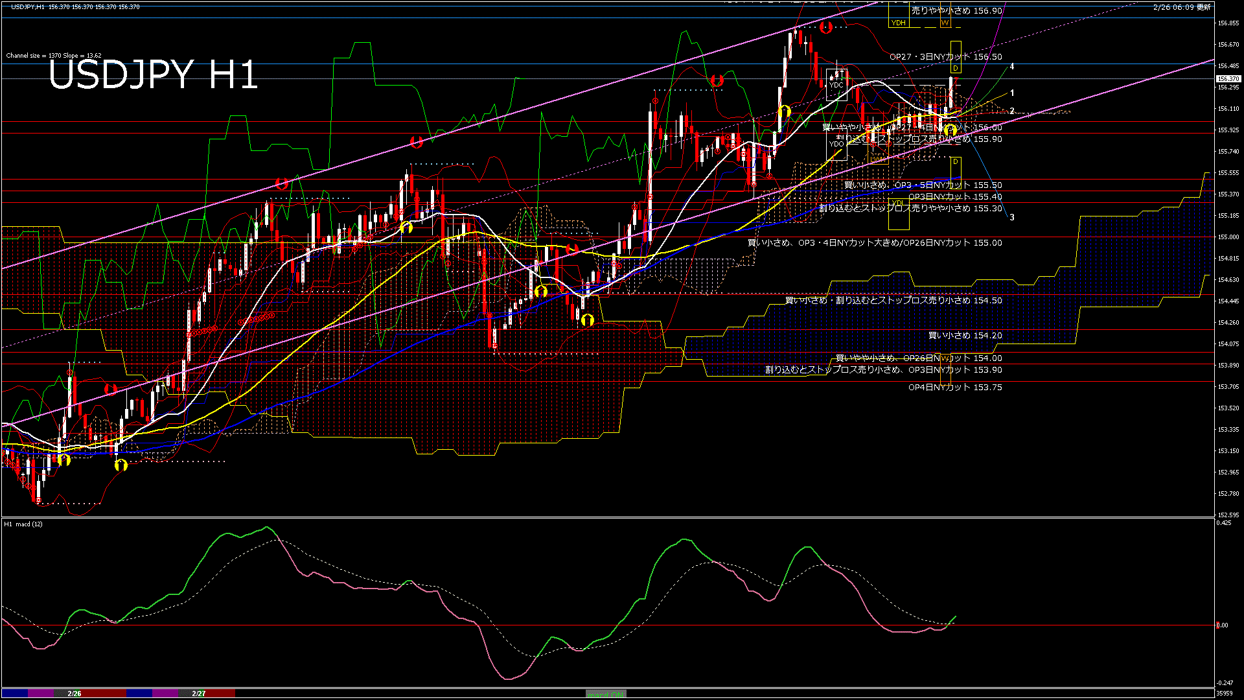1244x700 pixels.
Task: Click the YDO white box marker
Action: pyautogui.click(x=836, y=143)
